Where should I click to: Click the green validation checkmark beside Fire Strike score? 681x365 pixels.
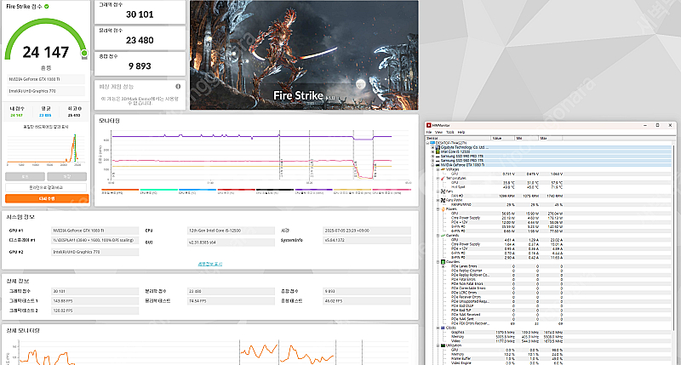[x=47, y=7]
